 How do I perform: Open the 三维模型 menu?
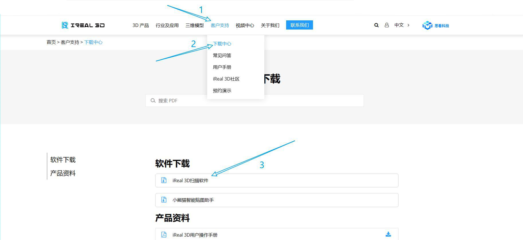click(x=194, y=25)
